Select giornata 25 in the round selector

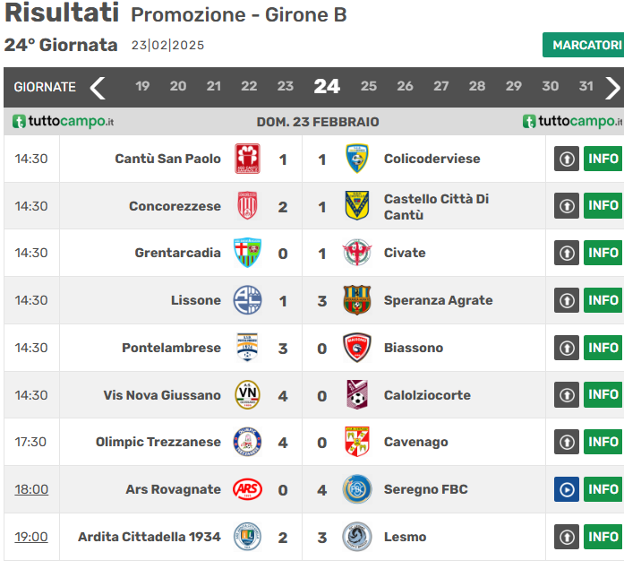point(369,86)
